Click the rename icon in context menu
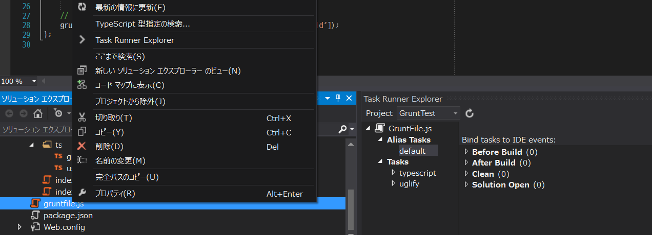 pyautogui.click(x=82, y=161)
